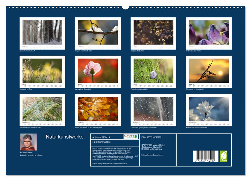This screenshot has width=251, height=181.
Task: Open the May grass light thumbnail
Action: 42,72
